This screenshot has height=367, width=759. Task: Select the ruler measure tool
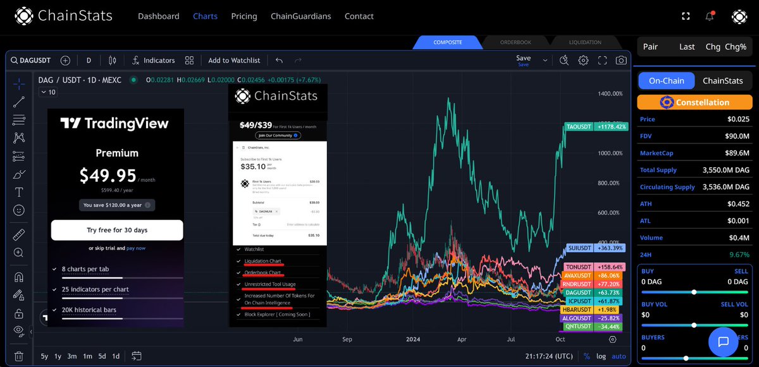point(19,235)
